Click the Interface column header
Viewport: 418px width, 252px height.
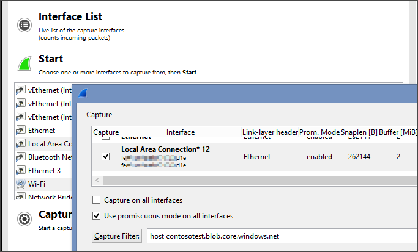click(180, 132)
